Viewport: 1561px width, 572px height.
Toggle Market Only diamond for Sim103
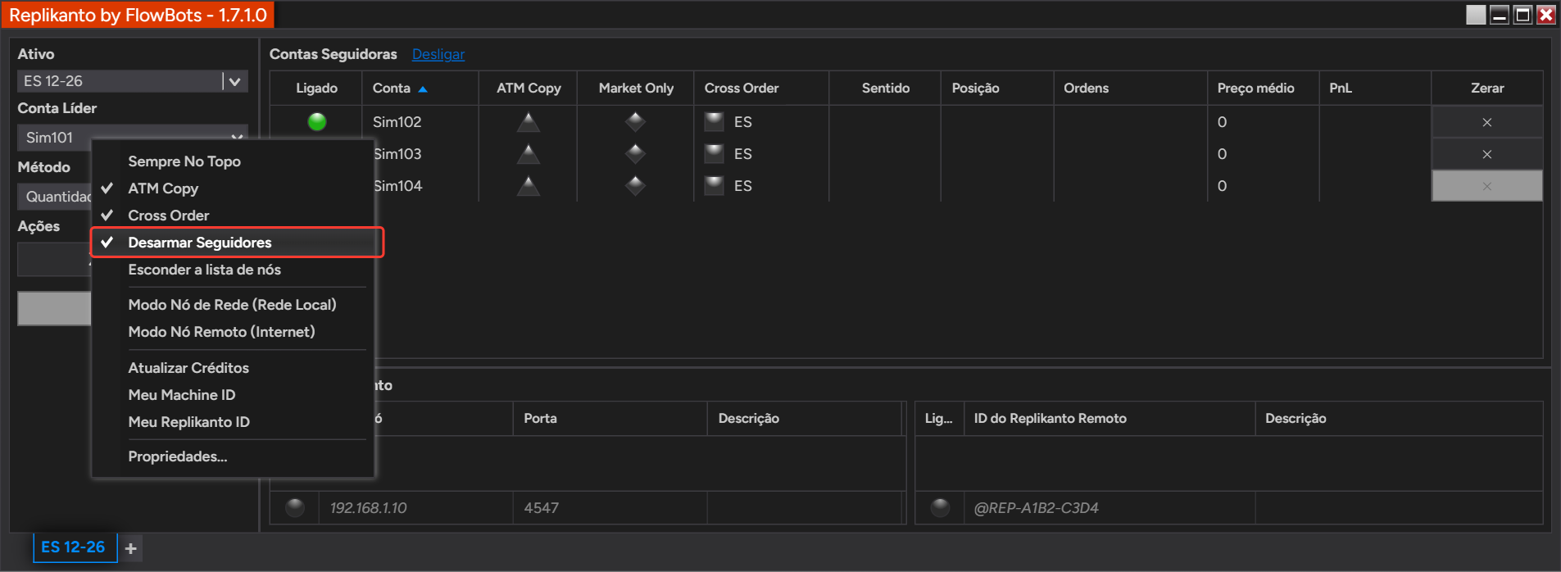coord(635,154)
